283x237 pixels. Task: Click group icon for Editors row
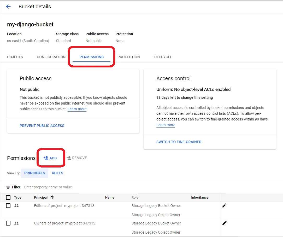16,206
